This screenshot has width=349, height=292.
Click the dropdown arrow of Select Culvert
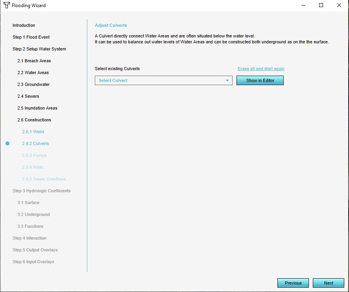pyautogui.click(x=227, y=81)
